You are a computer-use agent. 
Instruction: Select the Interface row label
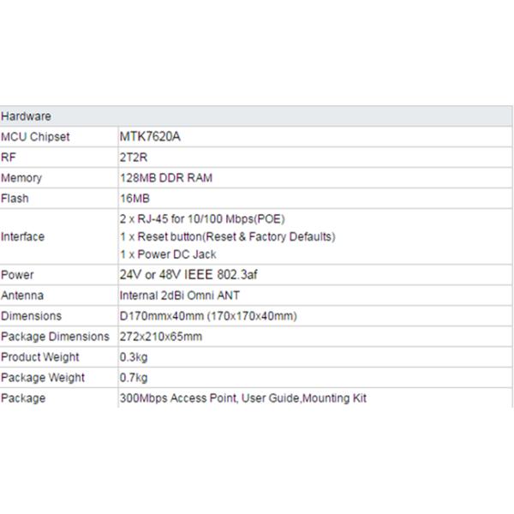[x=23, y=236]
